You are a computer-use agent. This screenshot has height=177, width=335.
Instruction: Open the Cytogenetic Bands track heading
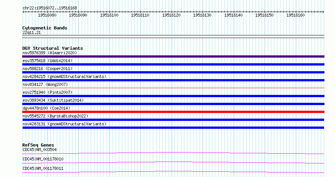click(x=45, y=28)
